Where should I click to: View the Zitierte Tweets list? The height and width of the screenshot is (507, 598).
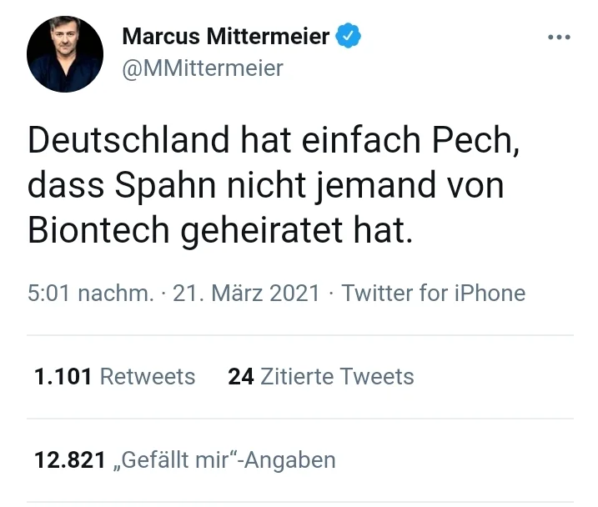pyautogui.click(x=337, y=377)
